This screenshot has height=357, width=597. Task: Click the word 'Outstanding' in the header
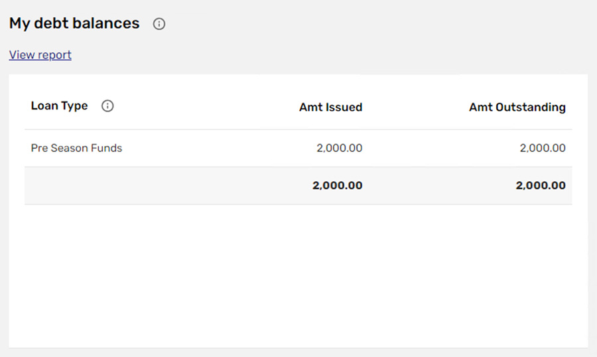(531, 107)
